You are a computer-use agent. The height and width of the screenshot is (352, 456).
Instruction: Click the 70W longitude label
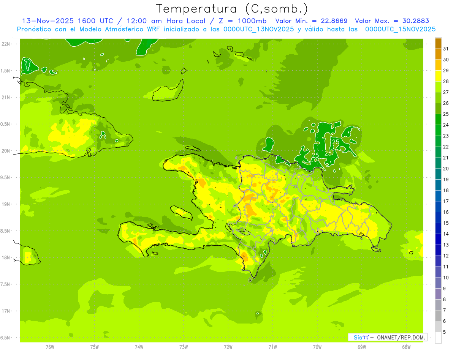[317, 347]
